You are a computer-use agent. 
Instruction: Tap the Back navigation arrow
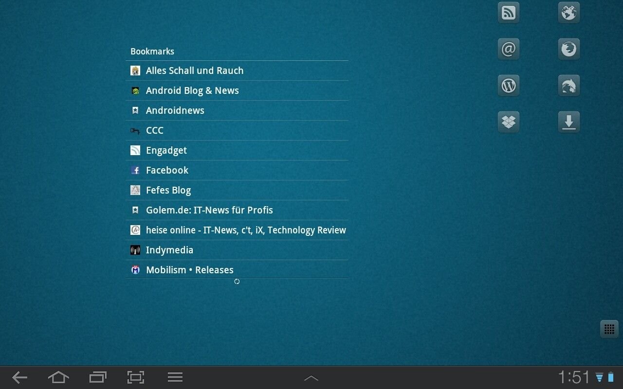tap(19, 377)
